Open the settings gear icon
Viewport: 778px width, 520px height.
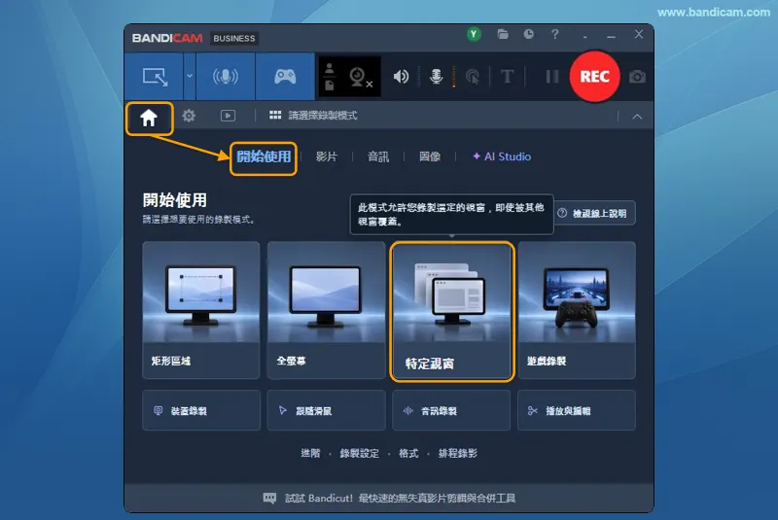point(189,116)
